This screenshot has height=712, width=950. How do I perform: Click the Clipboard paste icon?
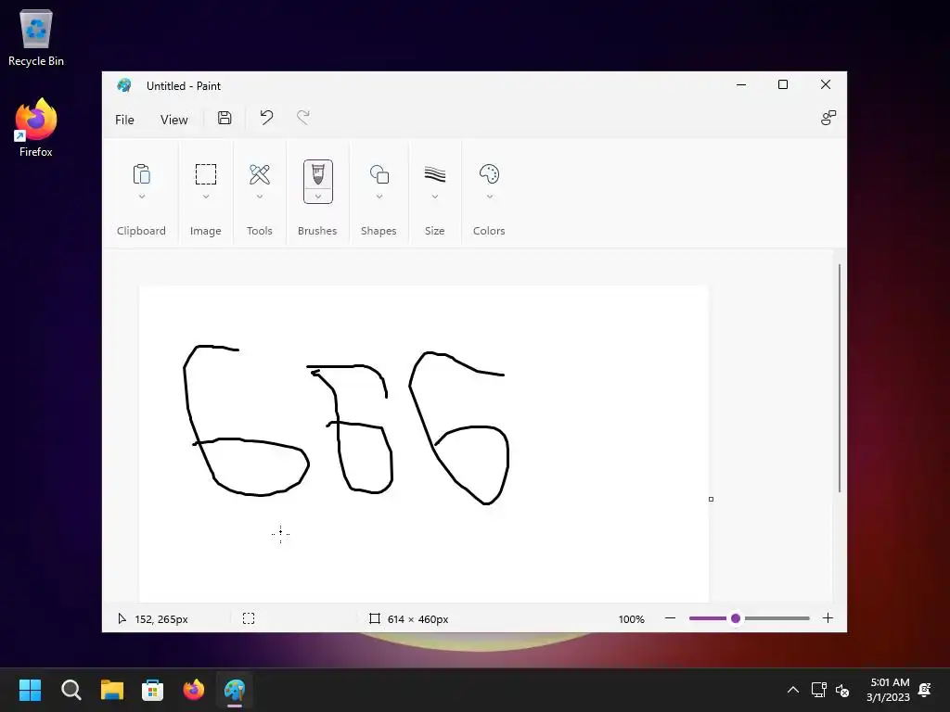[141, 174]
